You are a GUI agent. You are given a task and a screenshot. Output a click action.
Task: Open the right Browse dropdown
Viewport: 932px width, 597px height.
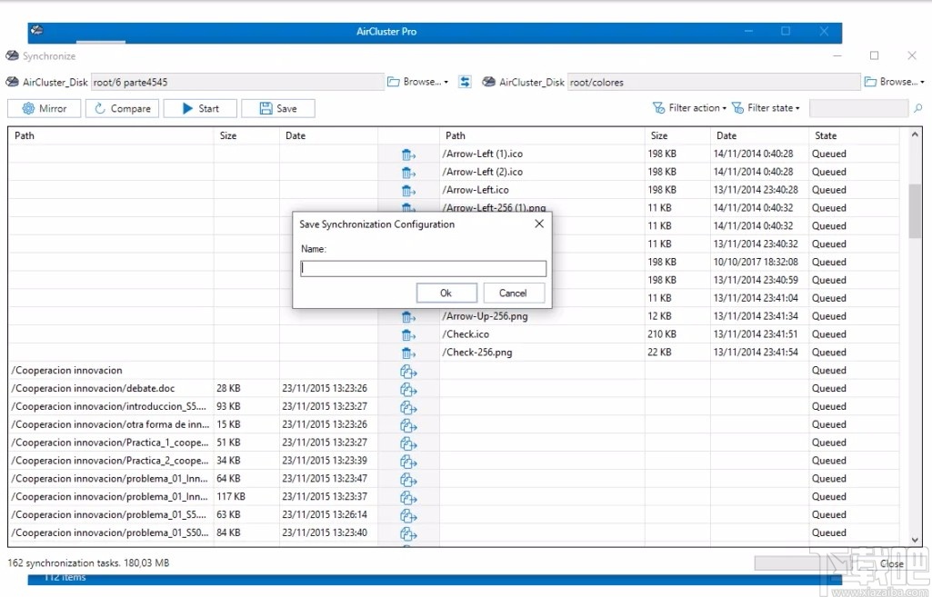click(x=894, y=82)
